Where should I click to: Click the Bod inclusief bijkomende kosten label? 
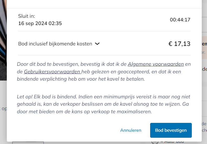click(55, 44)
